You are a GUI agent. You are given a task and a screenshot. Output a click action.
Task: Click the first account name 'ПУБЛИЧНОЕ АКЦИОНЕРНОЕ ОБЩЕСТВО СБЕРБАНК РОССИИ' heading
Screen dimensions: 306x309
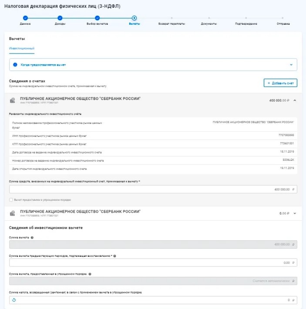click(x=80, y=99)
